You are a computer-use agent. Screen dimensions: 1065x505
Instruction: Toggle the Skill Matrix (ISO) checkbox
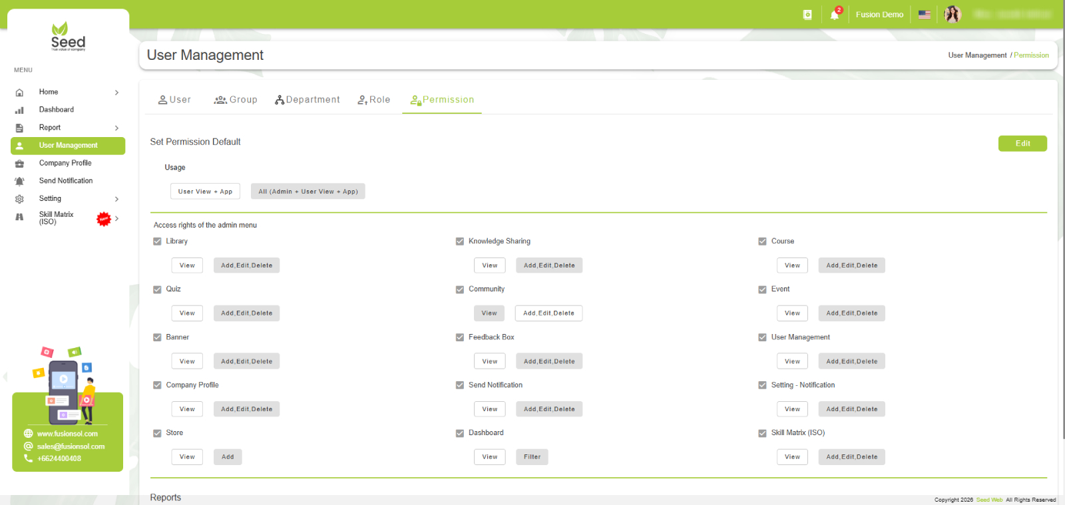click(x=763, y=433)
